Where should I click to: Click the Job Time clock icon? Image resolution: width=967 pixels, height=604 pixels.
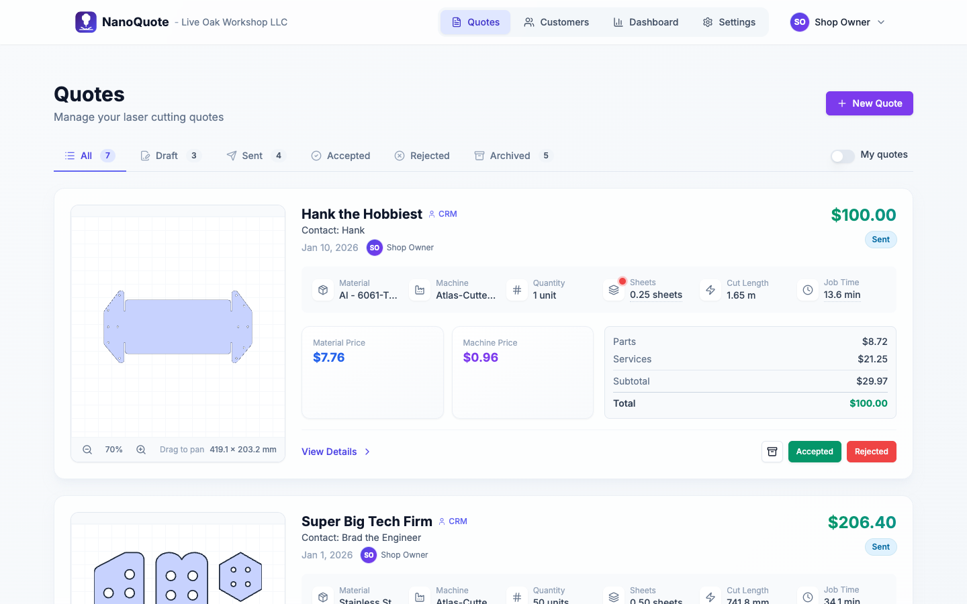(808, 290)
